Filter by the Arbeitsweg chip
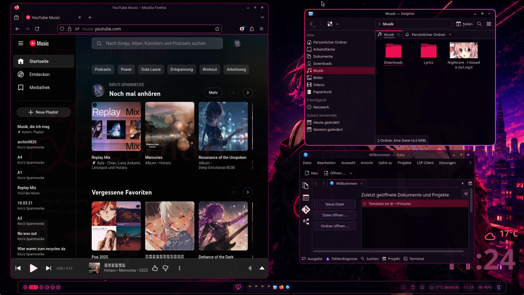This screenshot has width=524, height=295. tap(236, 69)
